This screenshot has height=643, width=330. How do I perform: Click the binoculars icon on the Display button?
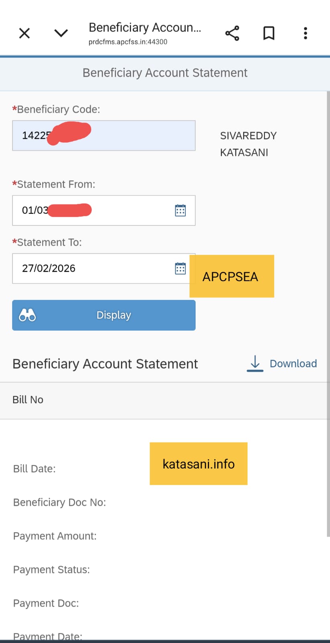pyautogui.click(x=27, y=315)
